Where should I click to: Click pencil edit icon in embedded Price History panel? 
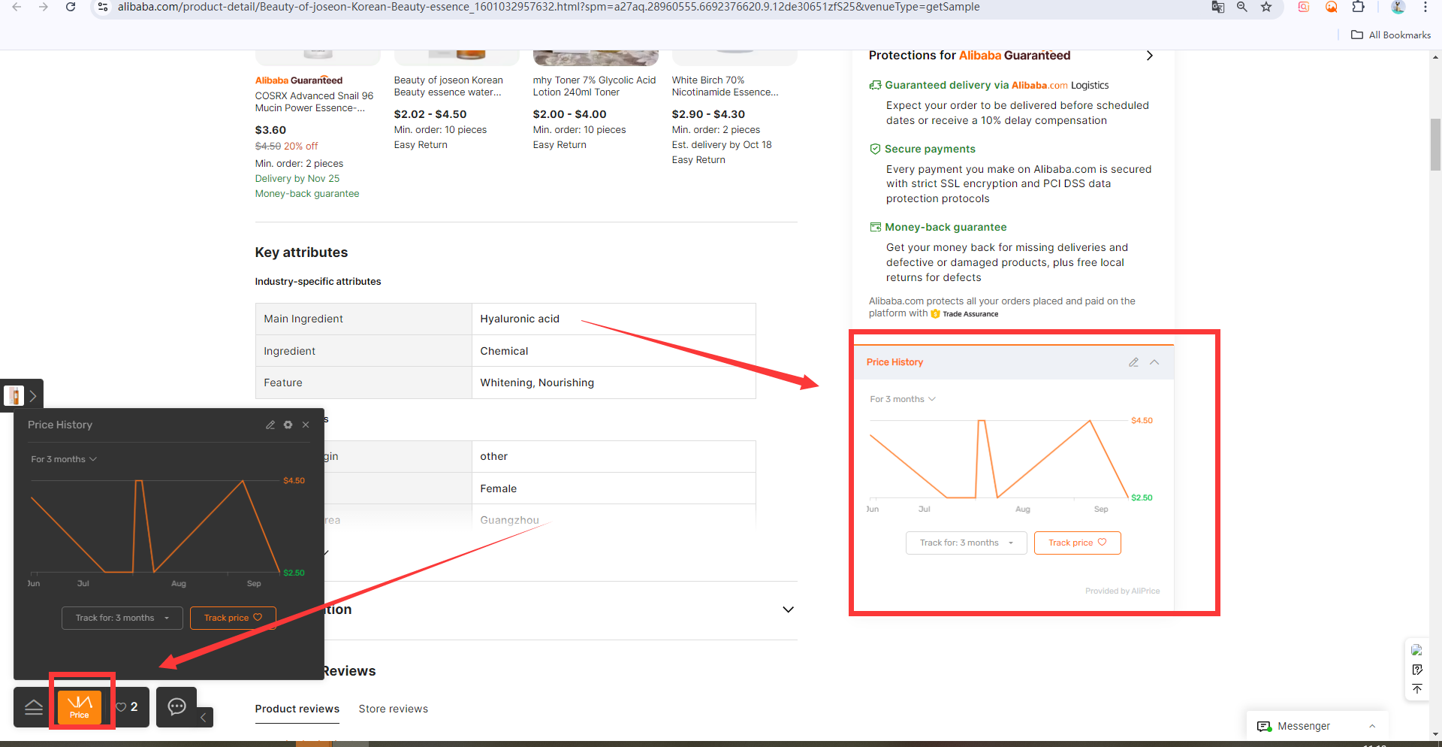pyautogui.click(x=1133, y=362)
